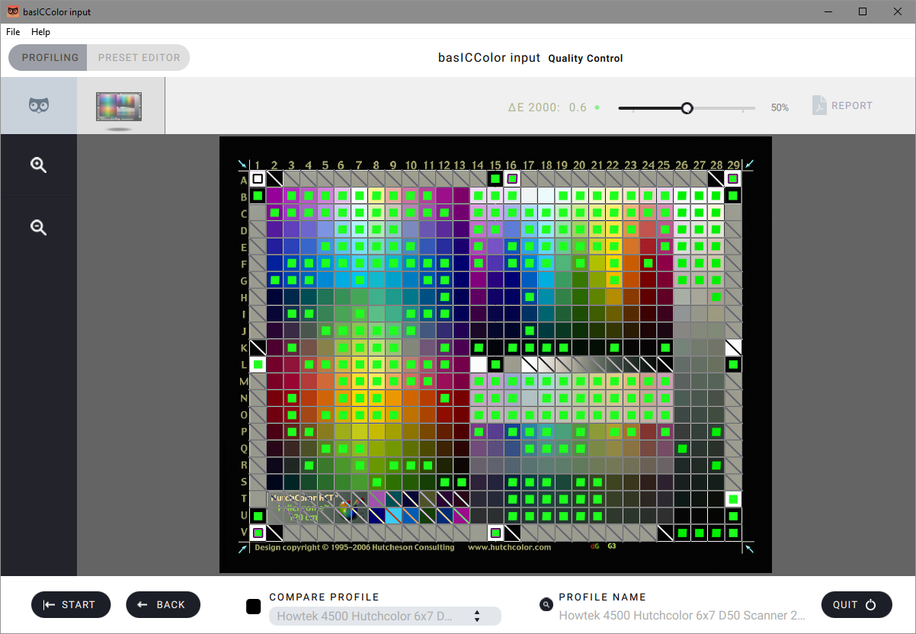
Task: Click the arrow icon in START button
Action: coord(49,604)
